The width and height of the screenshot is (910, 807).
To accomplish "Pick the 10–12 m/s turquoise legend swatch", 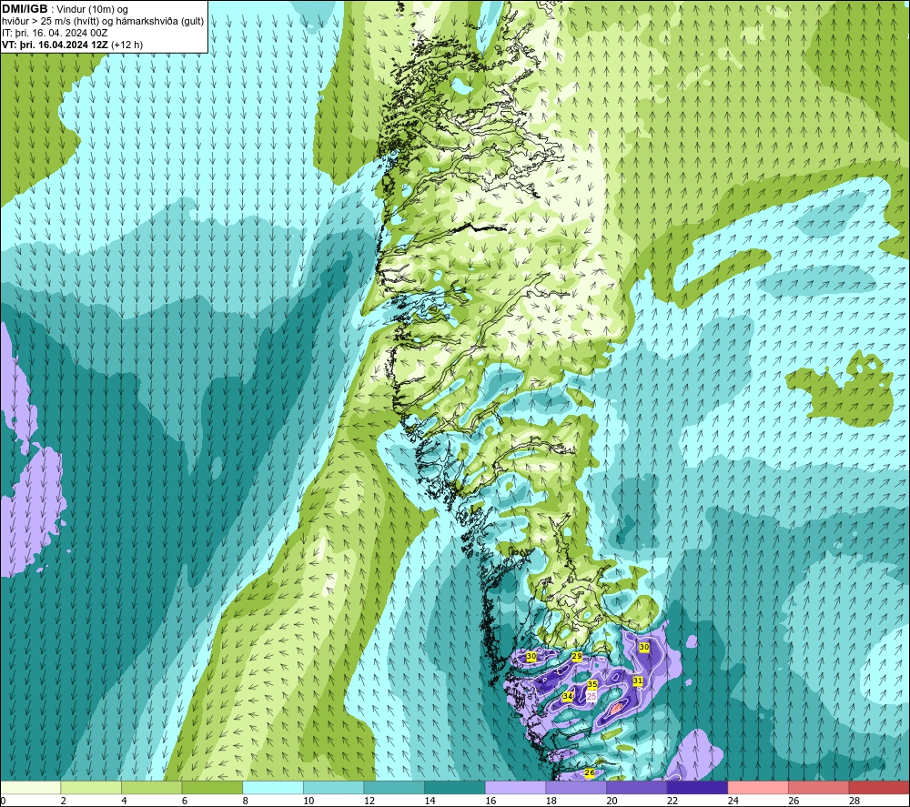I will pos(333,787).
